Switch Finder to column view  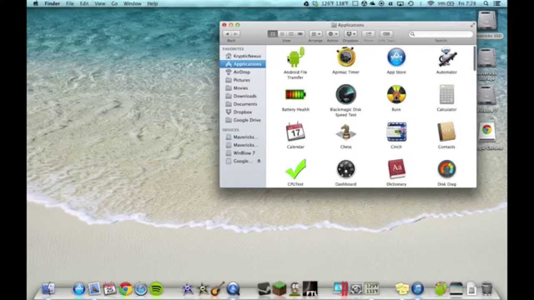(291, 34)
